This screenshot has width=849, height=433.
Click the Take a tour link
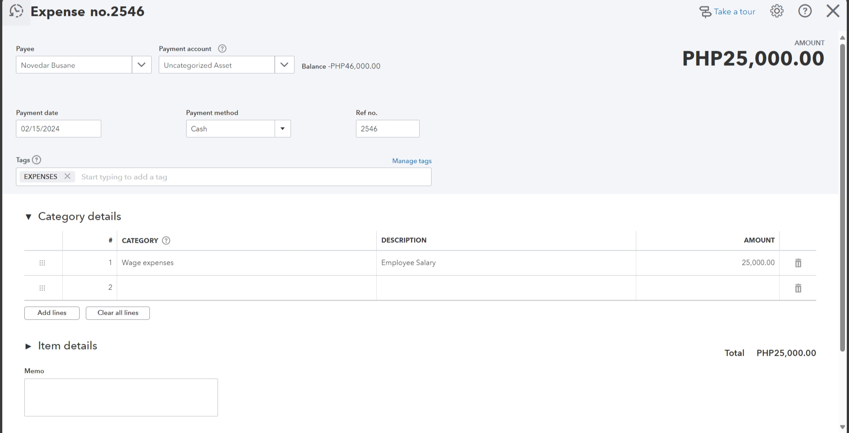727,12
